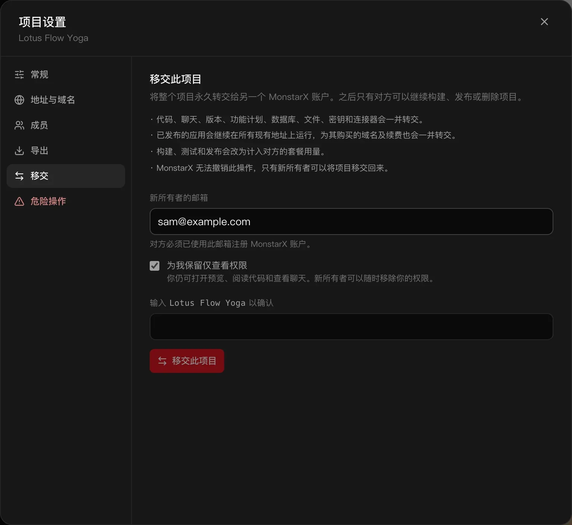Uncheck the 为我保留仅查看权限 checkbox
Image resolution: width=572 pixels, height=525 pixels.
(x=155, y=265)
